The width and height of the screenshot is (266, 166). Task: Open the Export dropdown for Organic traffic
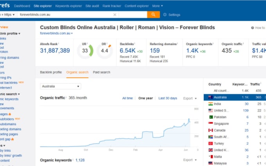click(x=190, y=98)
